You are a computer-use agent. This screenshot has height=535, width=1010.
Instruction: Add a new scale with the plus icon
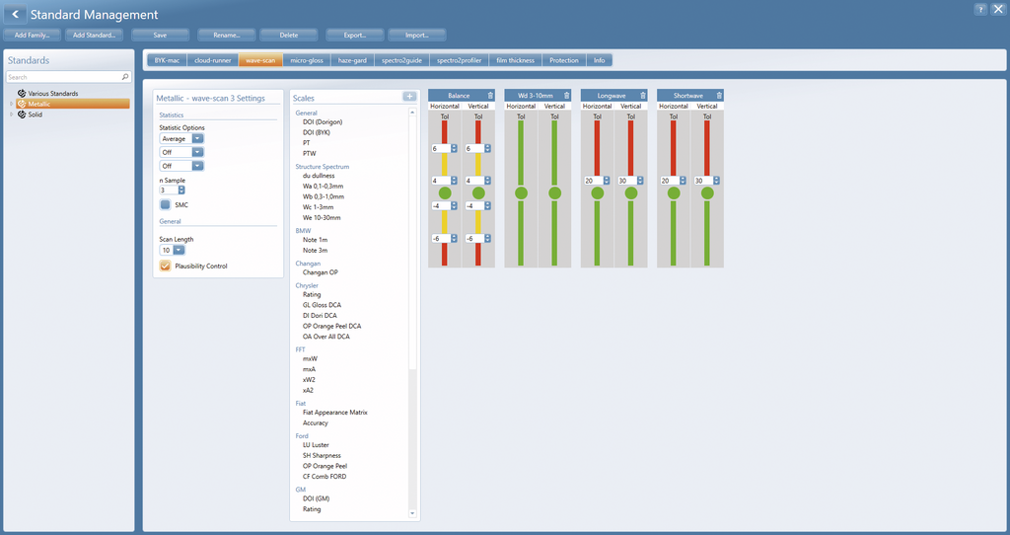[x=409, y=97]
